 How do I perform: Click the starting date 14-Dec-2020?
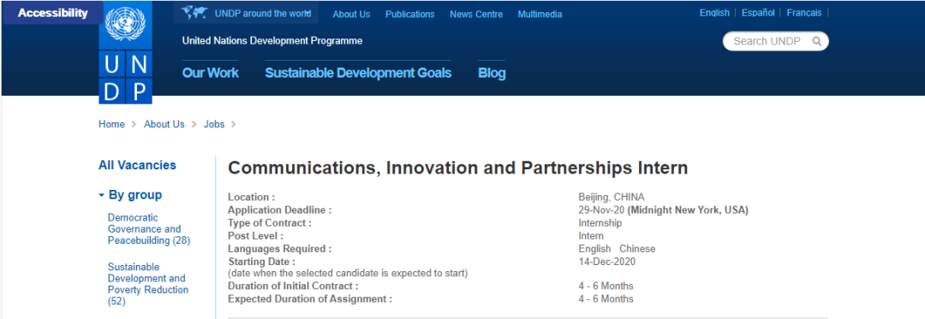pyautogui.click(x=607, y=262)
